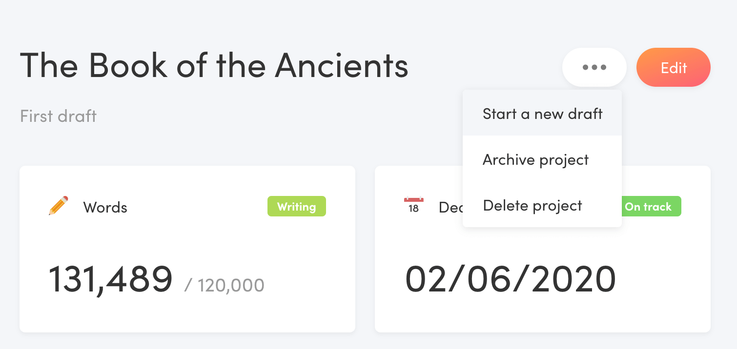Click the 131,489 word count

[111, 279]
